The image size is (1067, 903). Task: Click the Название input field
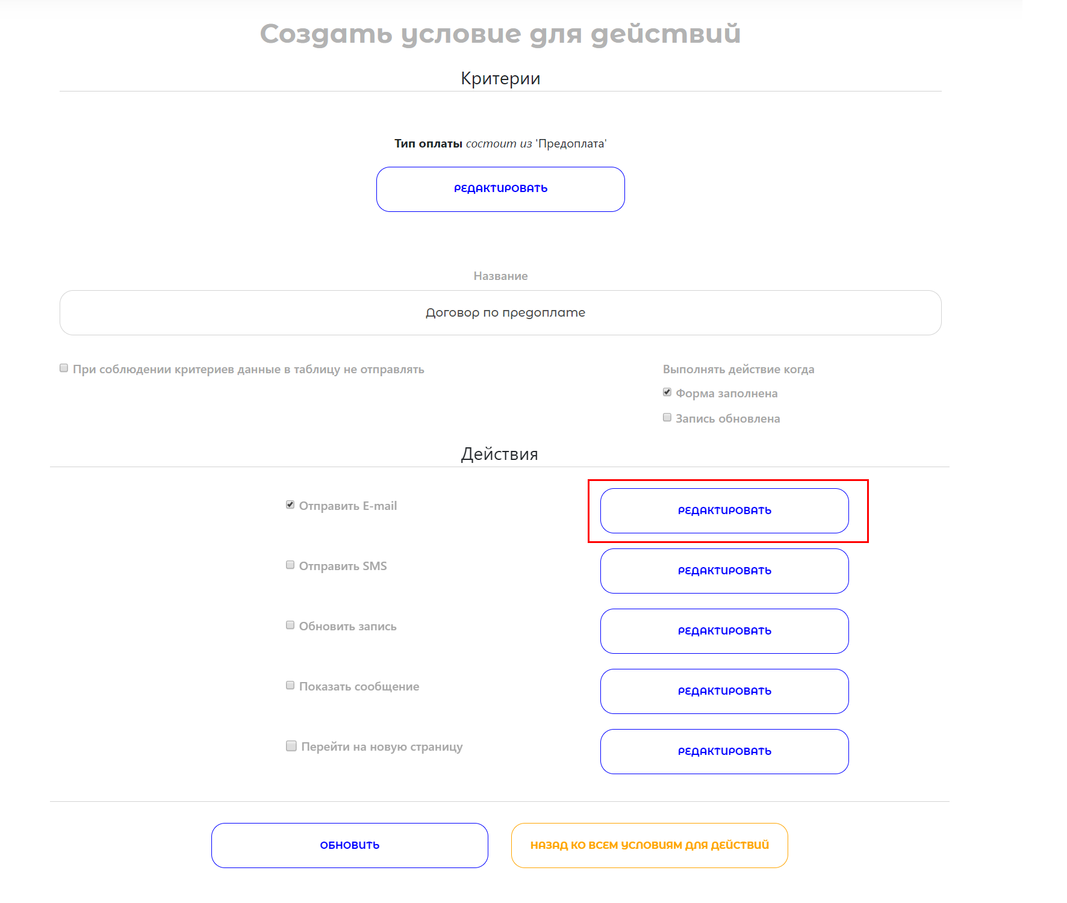click(500, 312)
